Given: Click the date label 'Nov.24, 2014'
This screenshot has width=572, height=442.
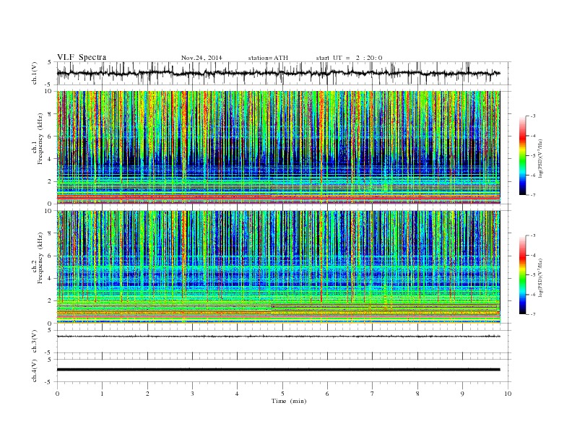Looking at the screenshot, I should [x=201, y=58].
